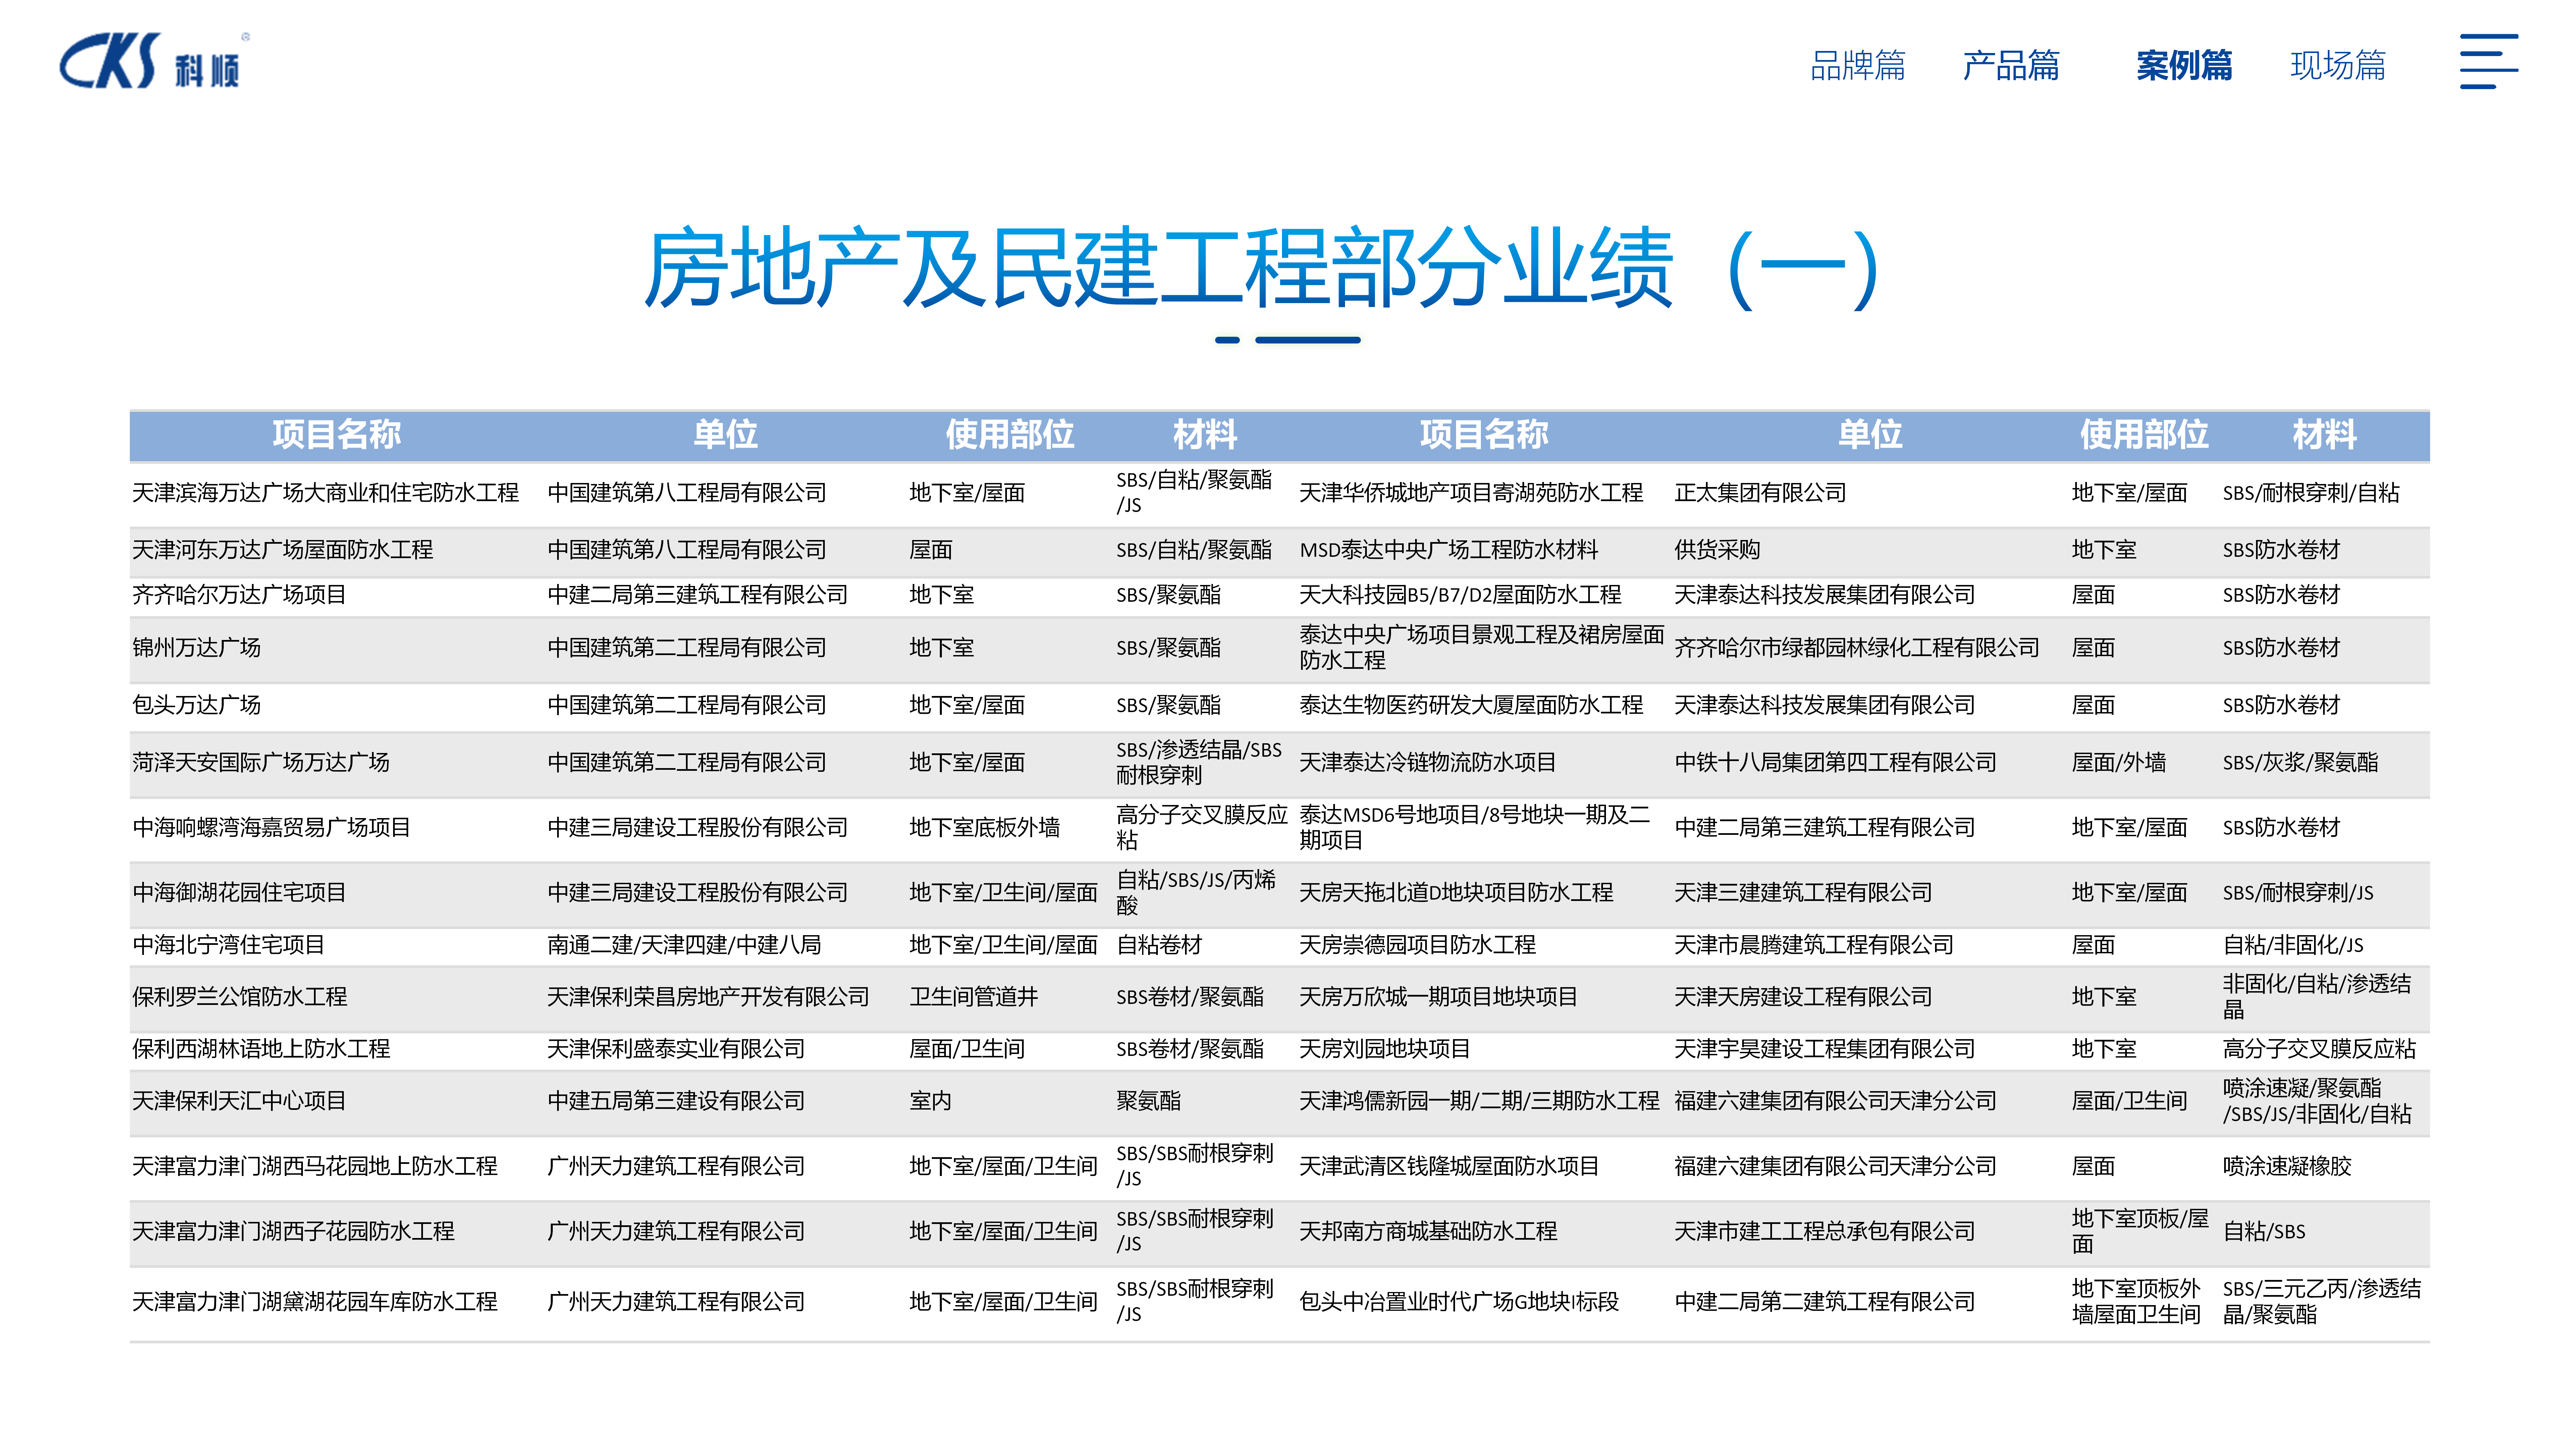This screenshot has height=1449, width=2576.
Task: Click project 天大科技园B5/B7/D2屋面防水工程
Action: click(x=1460, y=595)
